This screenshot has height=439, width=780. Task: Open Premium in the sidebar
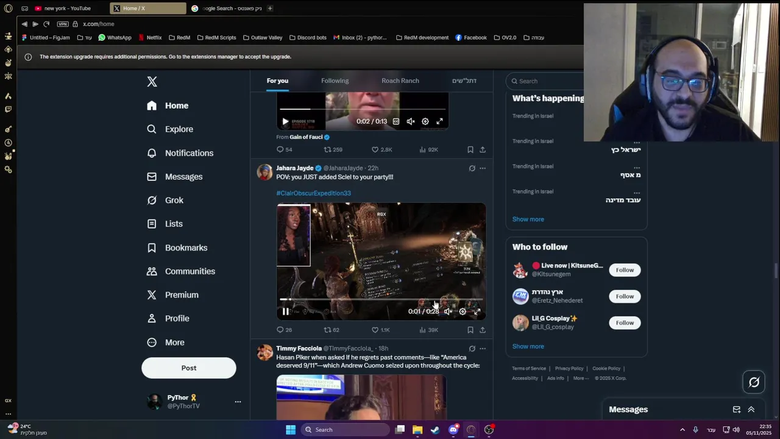click(173, 294)
